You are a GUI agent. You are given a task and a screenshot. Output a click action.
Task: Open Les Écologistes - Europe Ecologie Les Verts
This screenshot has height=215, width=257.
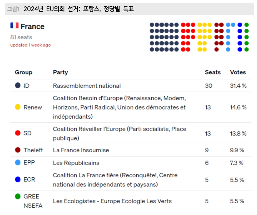(112, 201)
